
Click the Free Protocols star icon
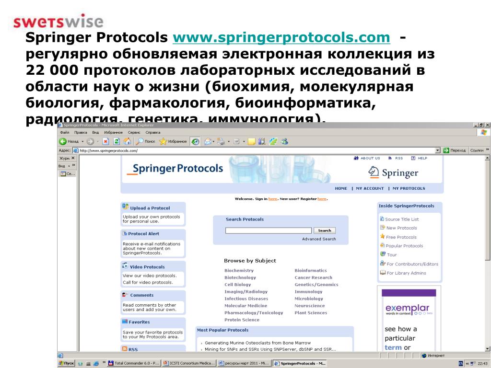(x=382, y=236)
